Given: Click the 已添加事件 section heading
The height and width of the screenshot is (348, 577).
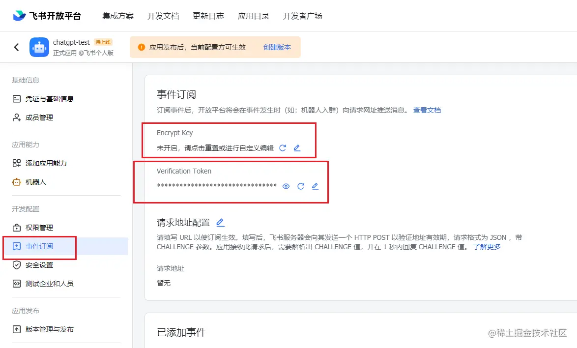Looking at the screenshot, I should click(181, 332).
